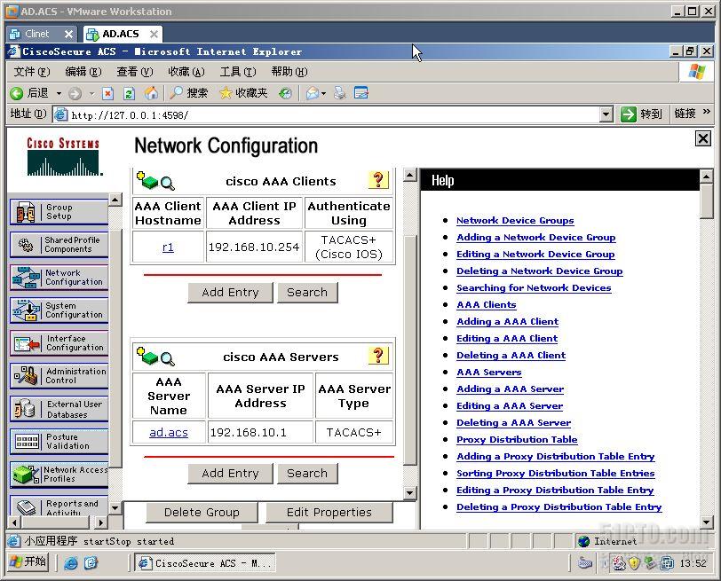Viewport: 721px width, 581px height.
Task: Click help question mark for AAA Clients
Action: click(378, 180)
